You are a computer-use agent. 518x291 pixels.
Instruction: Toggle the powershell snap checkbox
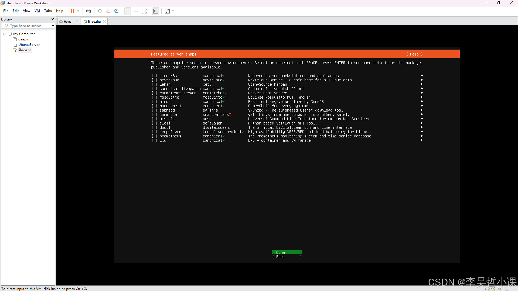click(154, 106)
